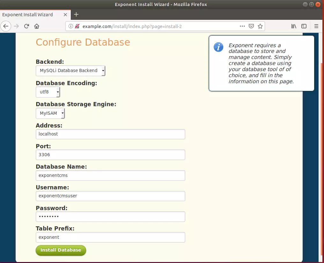Focus the Username field
This screenshot has width=324, height=263.
[x=111, y=196]
